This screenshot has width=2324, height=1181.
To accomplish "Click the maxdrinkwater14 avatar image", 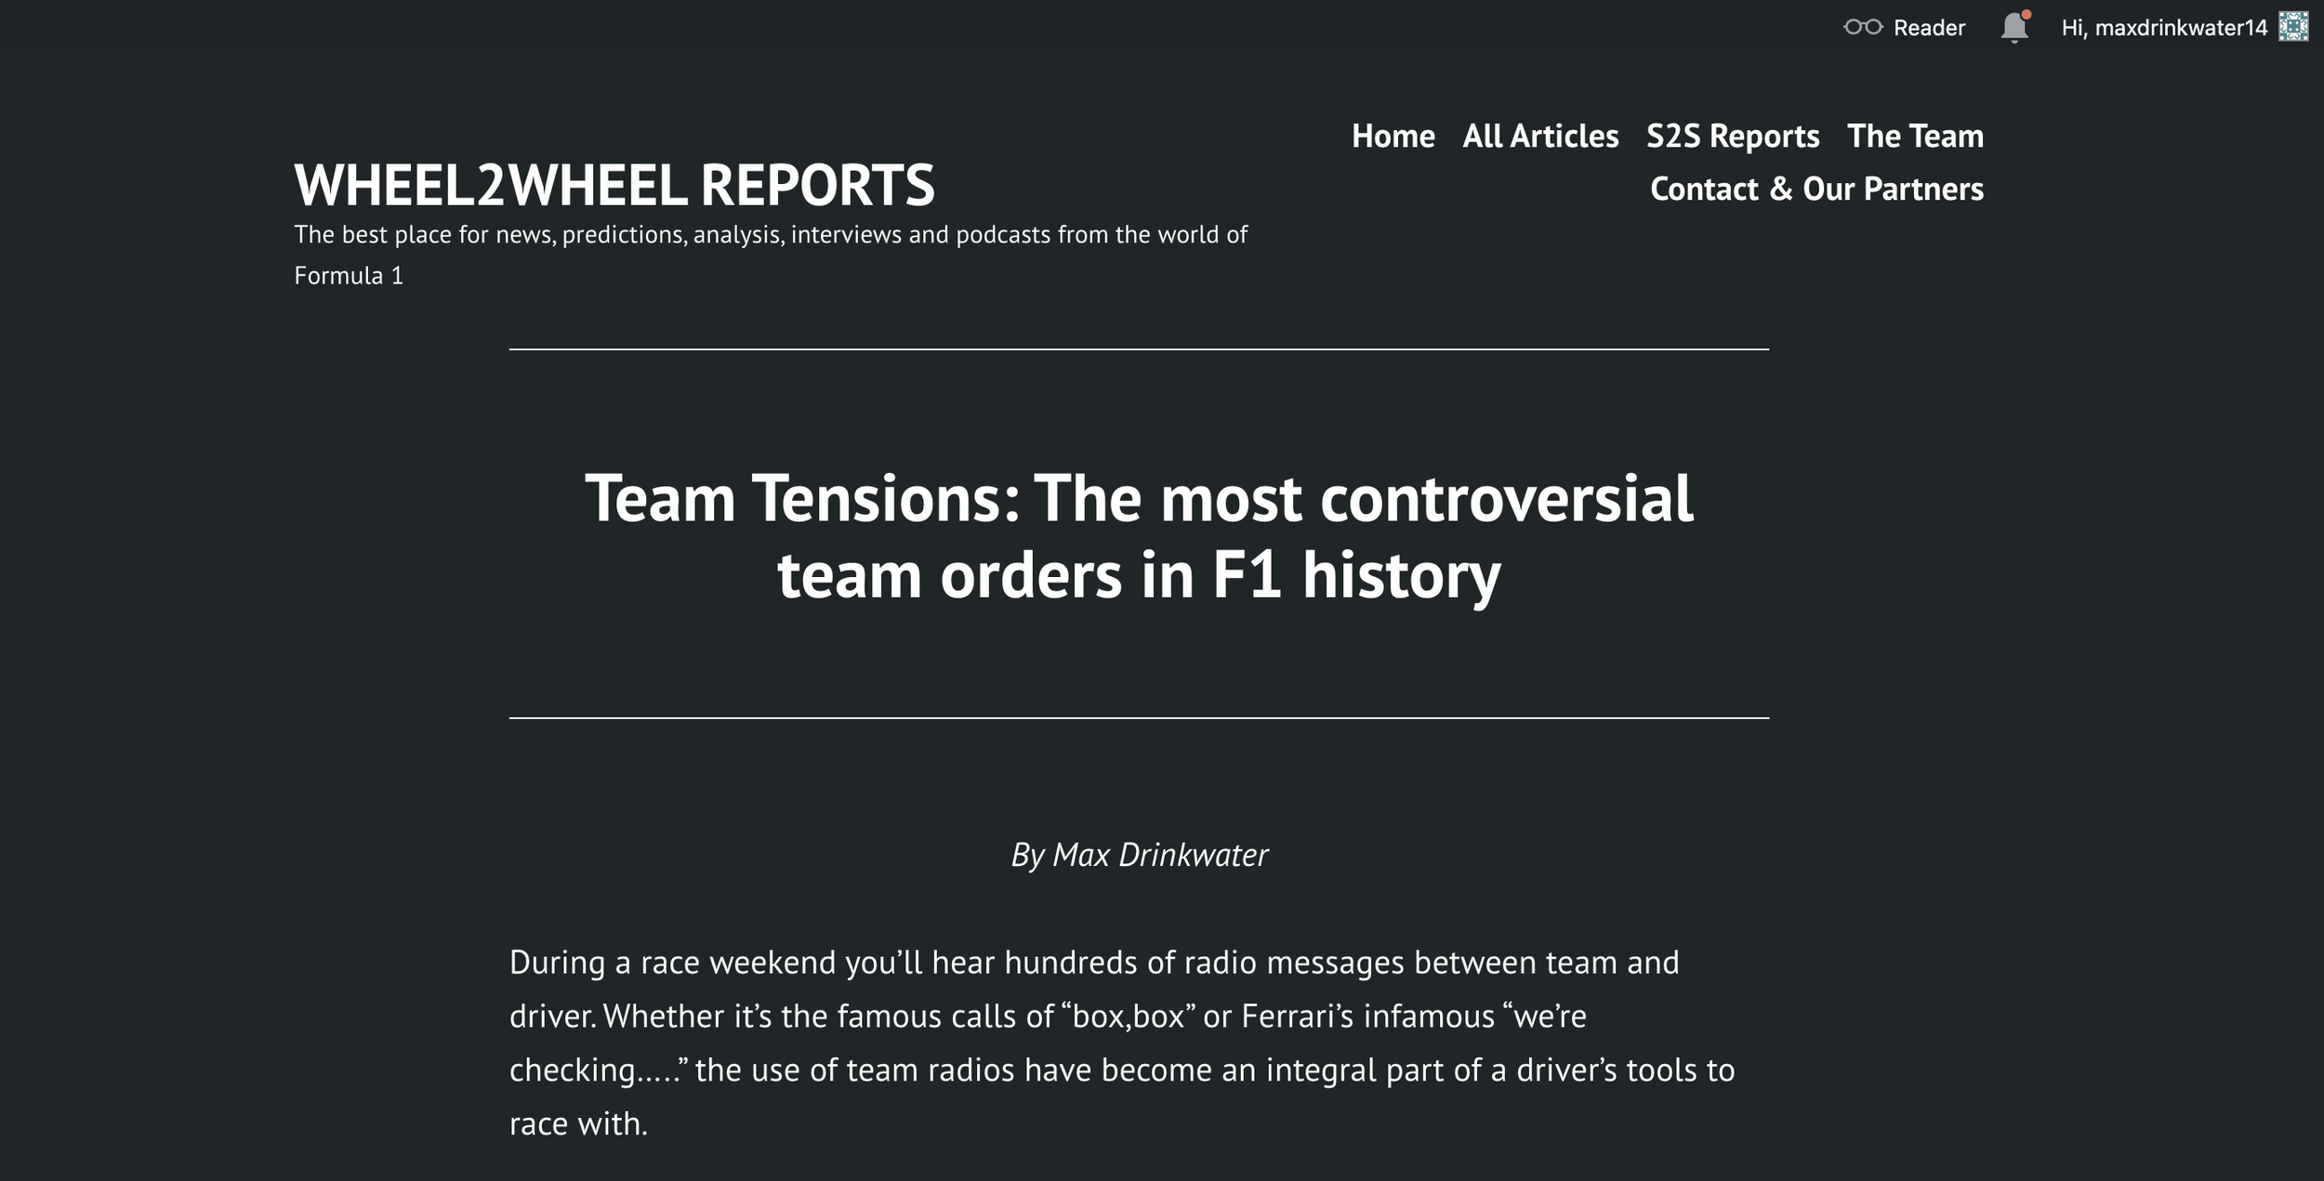I will 2293,27.
